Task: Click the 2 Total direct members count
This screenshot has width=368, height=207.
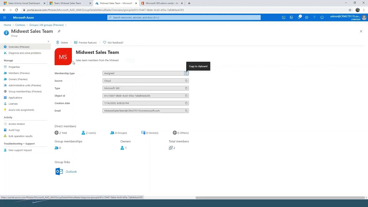Action: pyautogui.click(x=61, y=133)
